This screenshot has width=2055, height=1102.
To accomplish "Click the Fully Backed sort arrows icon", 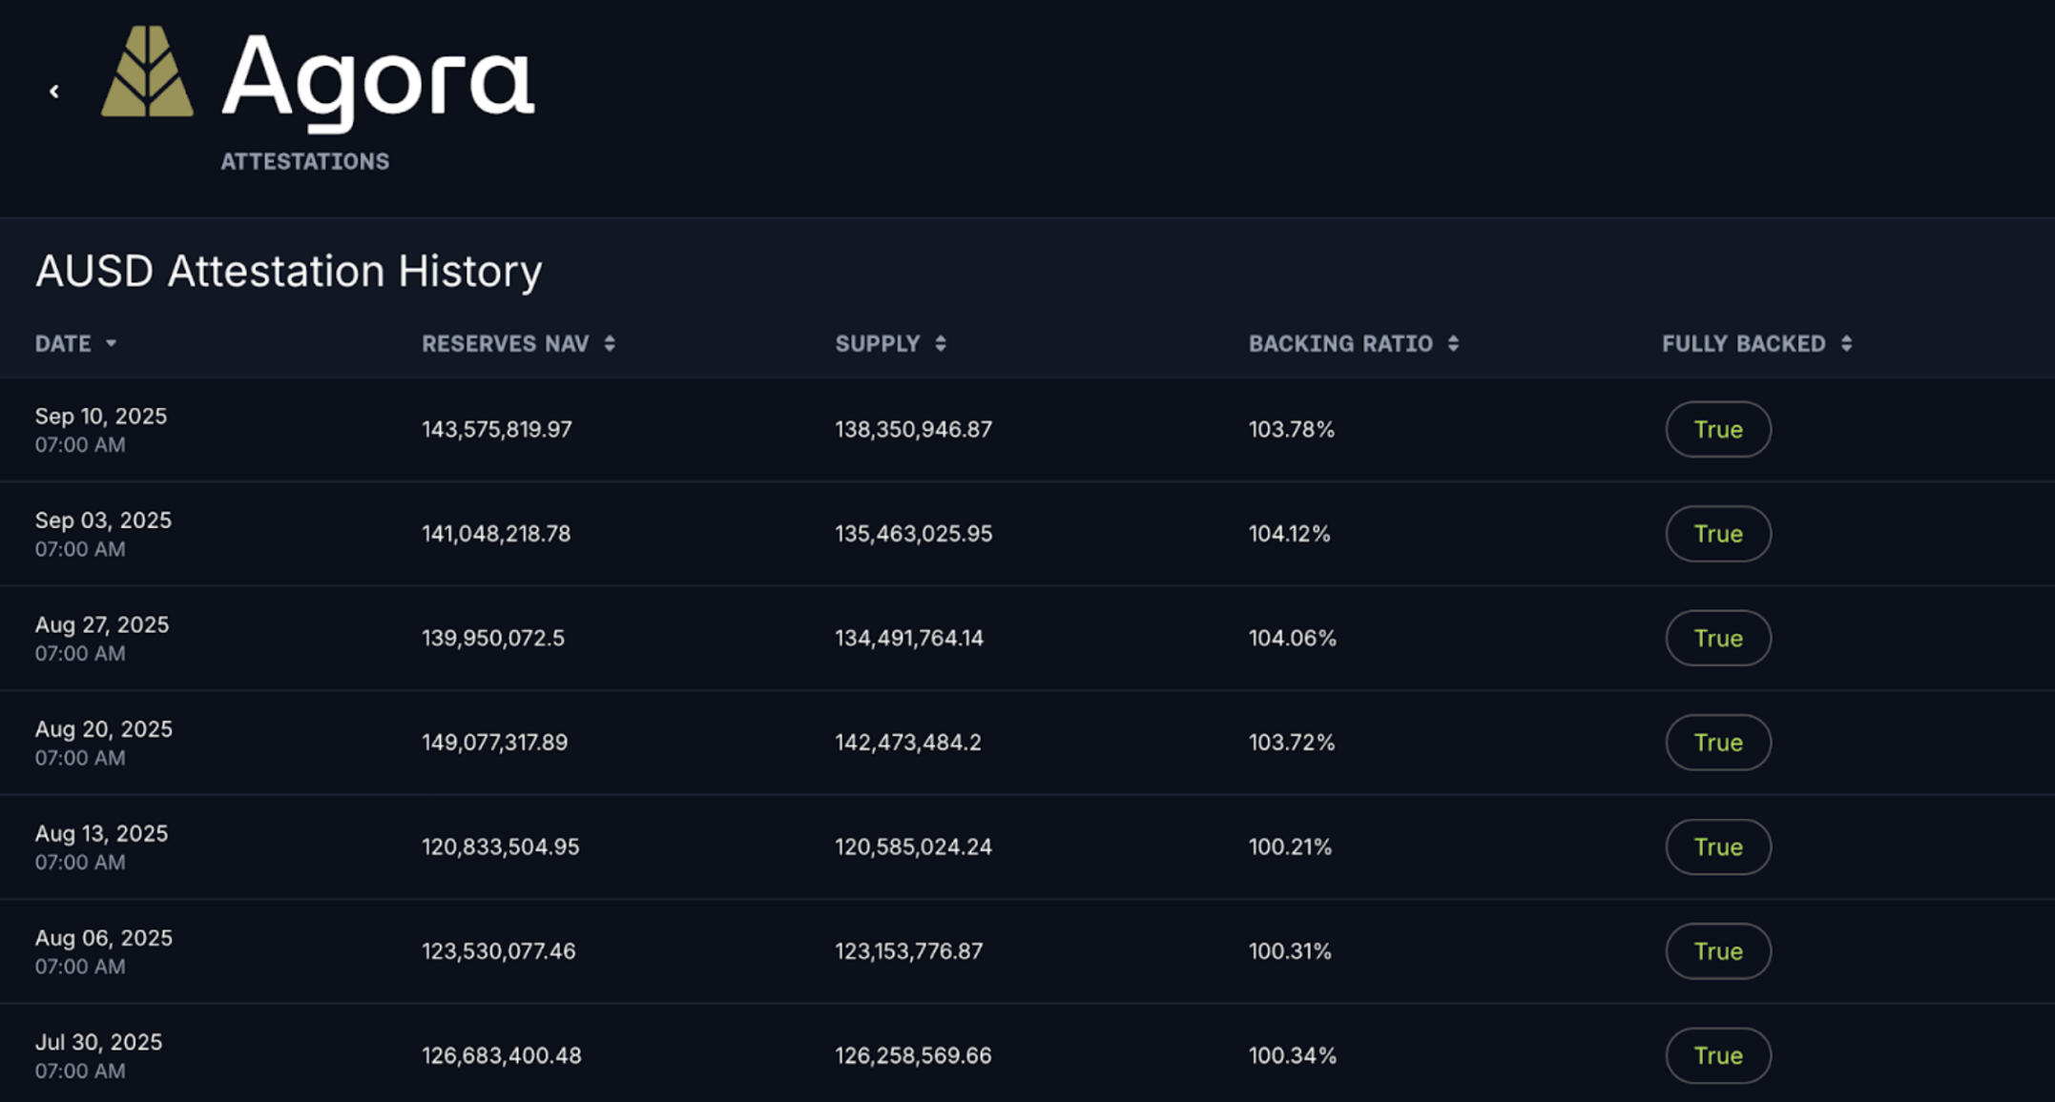I will coord(1846,344).
